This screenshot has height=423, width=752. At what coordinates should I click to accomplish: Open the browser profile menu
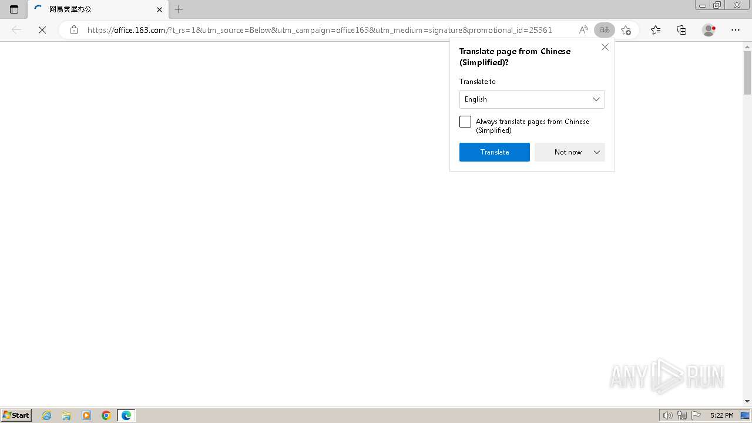[x=709, y=30]
